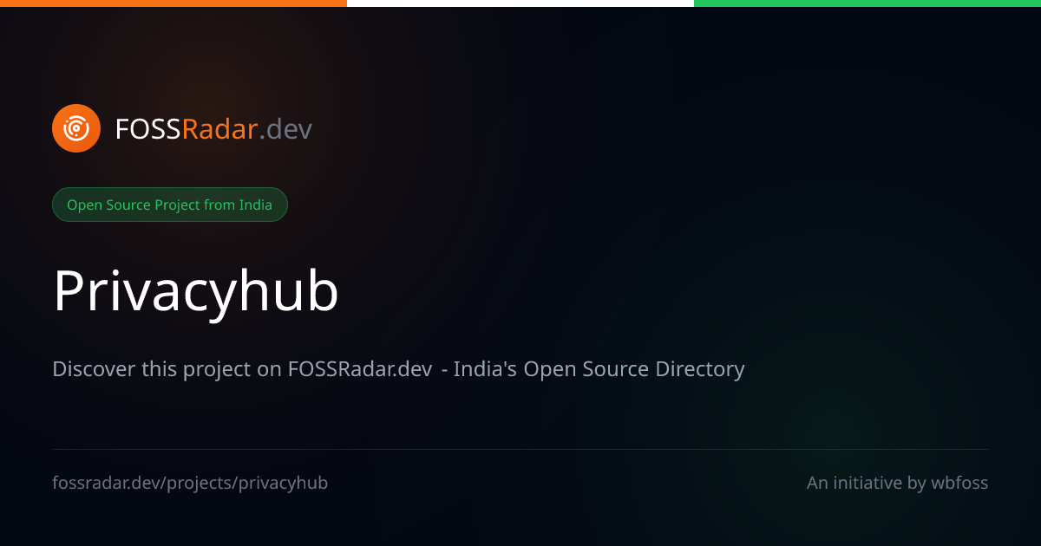1041x546 pixels.
Task: Click the orange FOSSRadar radar logo icon
Action: [76, 128]
